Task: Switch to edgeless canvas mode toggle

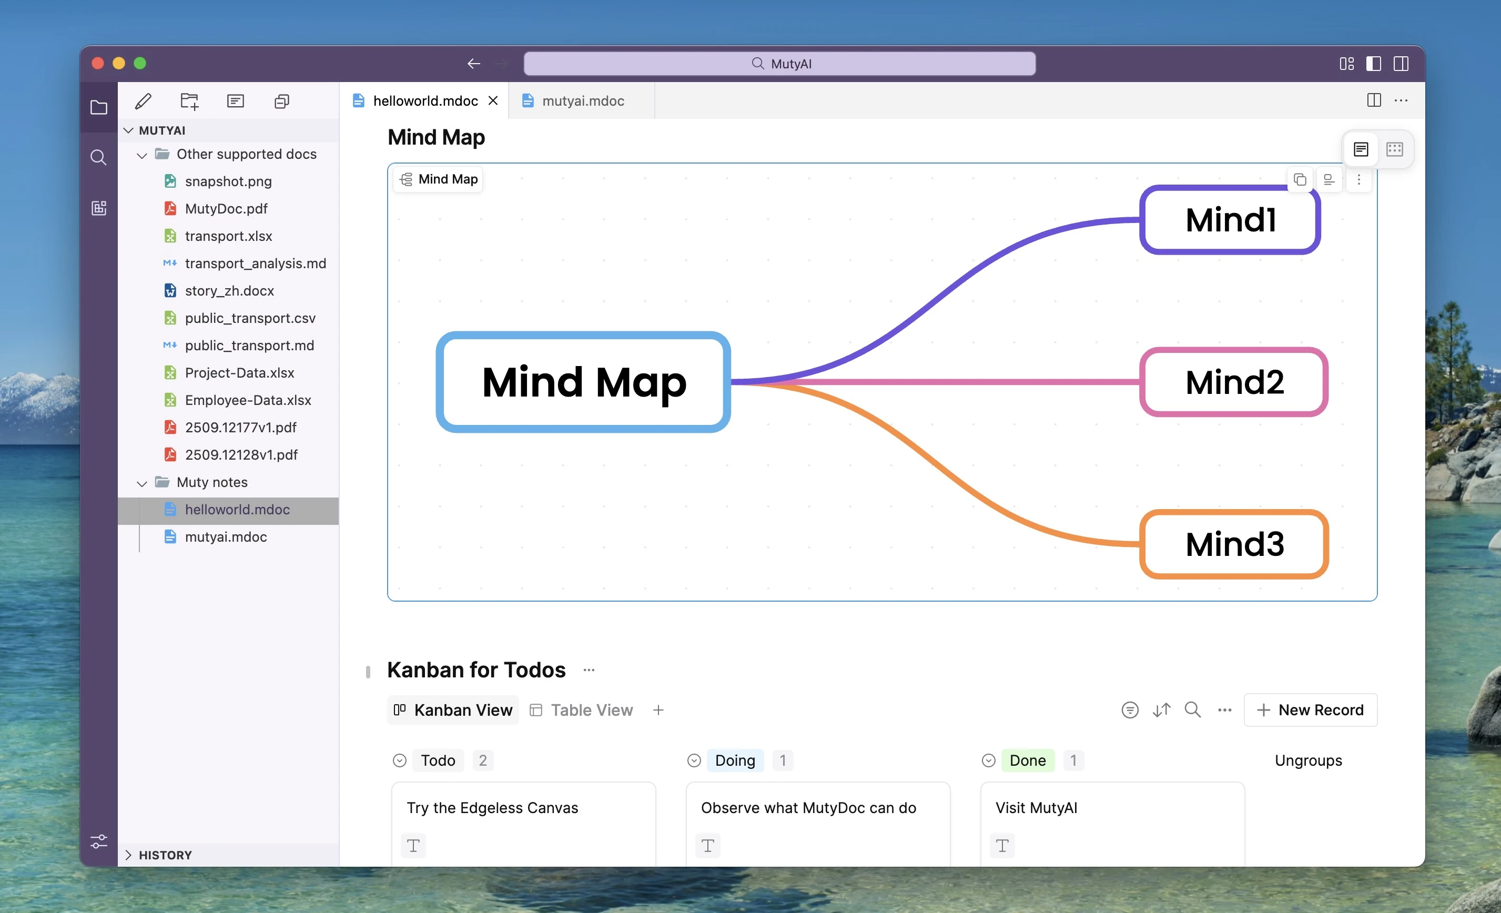Action: tap(1394, 149)
